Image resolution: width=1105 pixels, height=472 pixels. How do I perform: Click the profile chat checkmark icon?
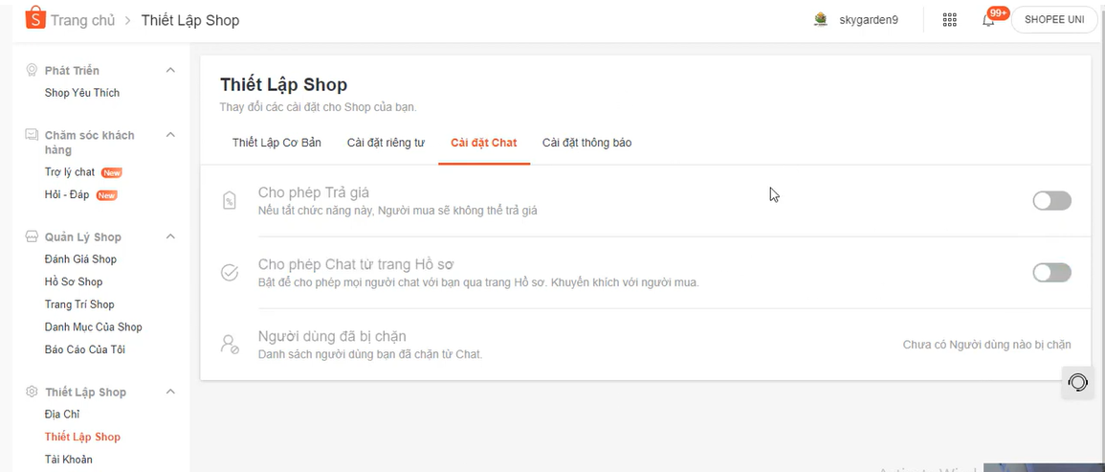pyautogui.click(x=230, y=273)
